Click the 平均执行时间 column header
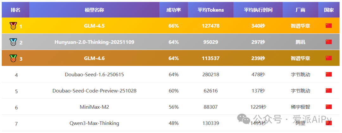The image size is (342, 133). (258, 10)
